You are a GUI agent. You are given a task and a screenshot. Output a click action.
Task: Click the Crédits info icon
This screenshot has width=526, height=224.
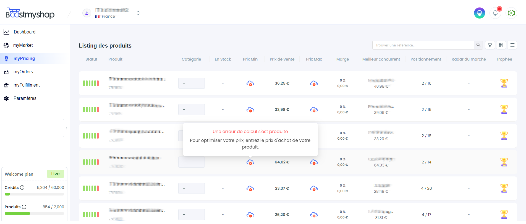22,187
